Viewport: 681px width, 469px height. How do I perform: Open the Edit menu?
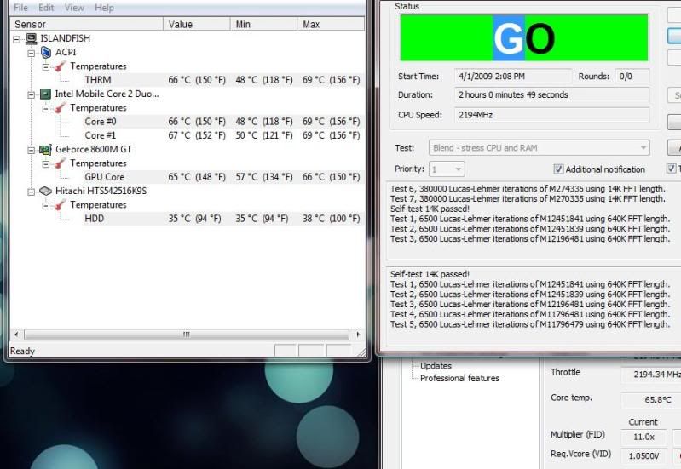pyautogui.click(x=46, y=8)
